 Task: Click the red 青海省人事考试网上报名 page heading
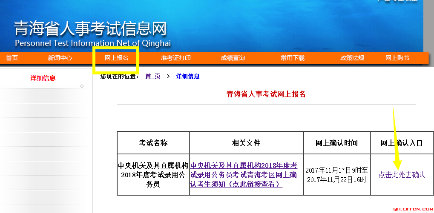(266, 94)
